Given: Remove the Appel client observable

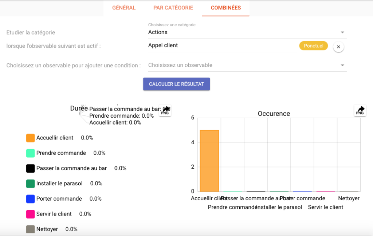Looking at the screenshot, I should pyautogui.click(x=338, y=47).
